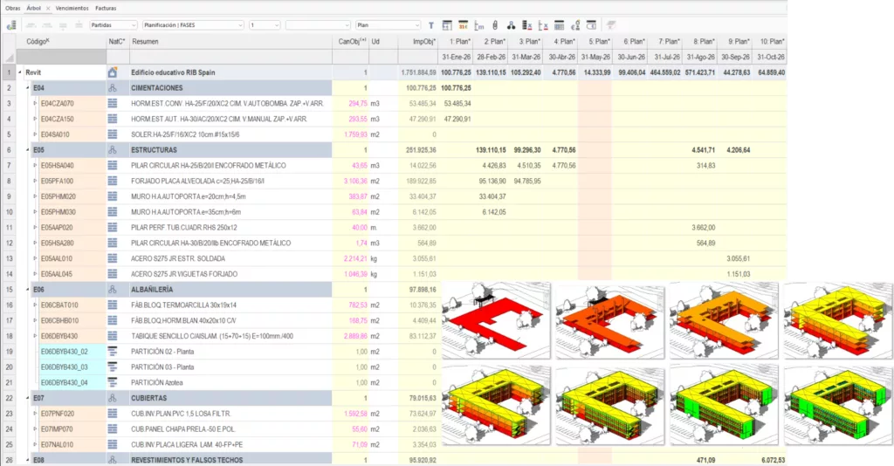The image size is (894, 466).
Task: Click the house icon in the Revit row
Action: tap(113, 72)
